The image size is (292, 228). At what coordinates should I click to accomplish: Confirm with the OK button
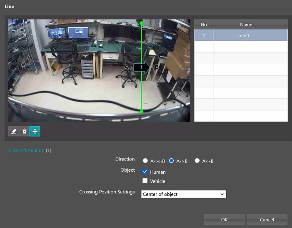(224, 219)
